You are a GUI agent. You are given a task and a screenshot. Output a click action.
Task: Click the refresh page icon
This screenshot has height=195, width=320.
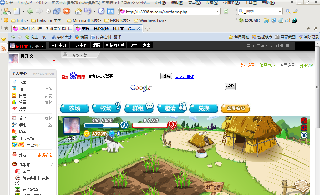57,11
